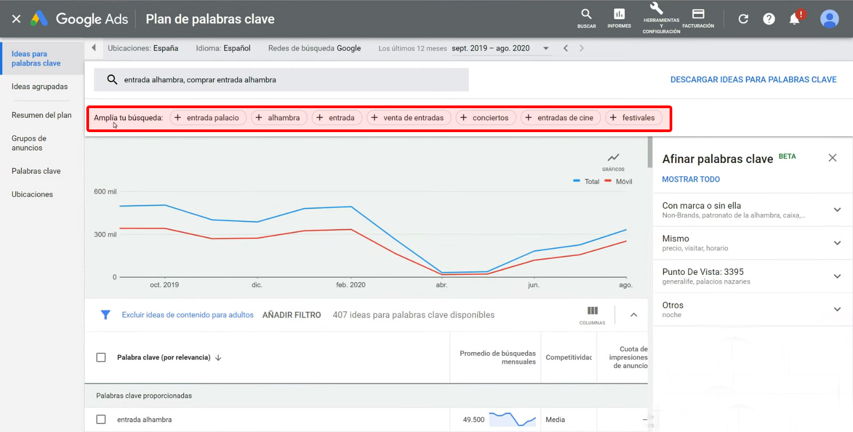Screen dimensions: 853x432
Task: Close the keyword plan with X icon
Action: 17,19
